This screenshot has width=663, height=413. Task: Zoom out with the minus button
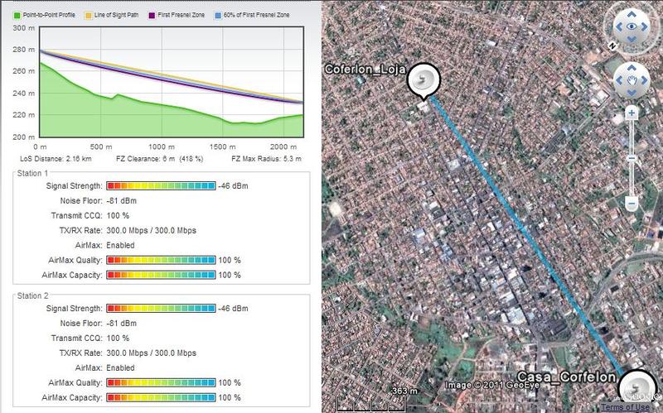(632, 204)
